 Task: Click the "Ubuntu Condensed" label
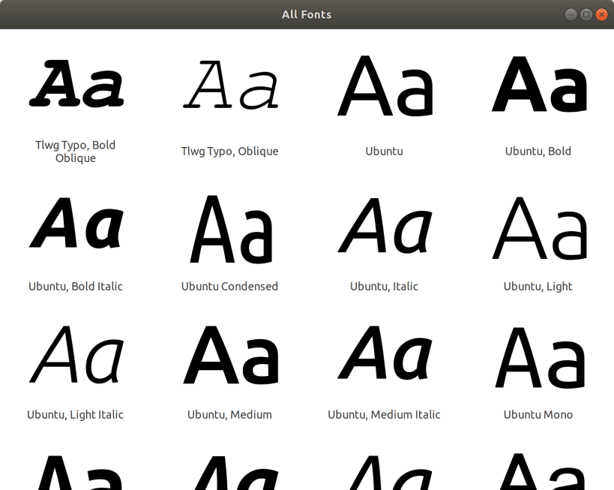point(229,286)
